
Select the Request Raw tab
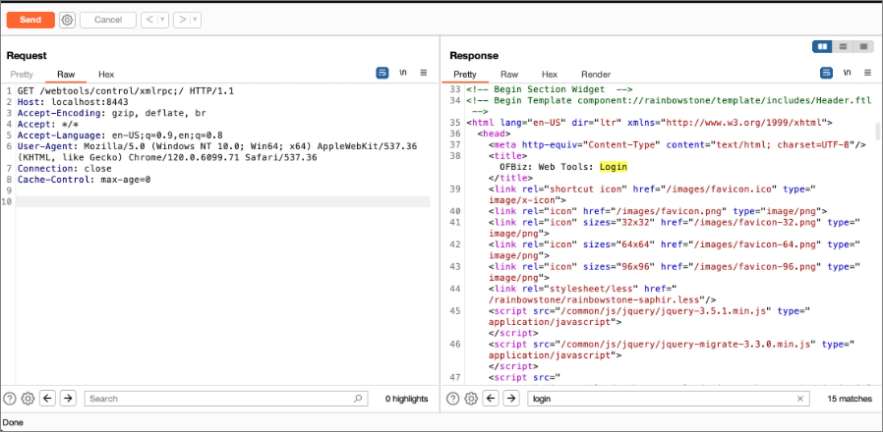pos(66,75)
